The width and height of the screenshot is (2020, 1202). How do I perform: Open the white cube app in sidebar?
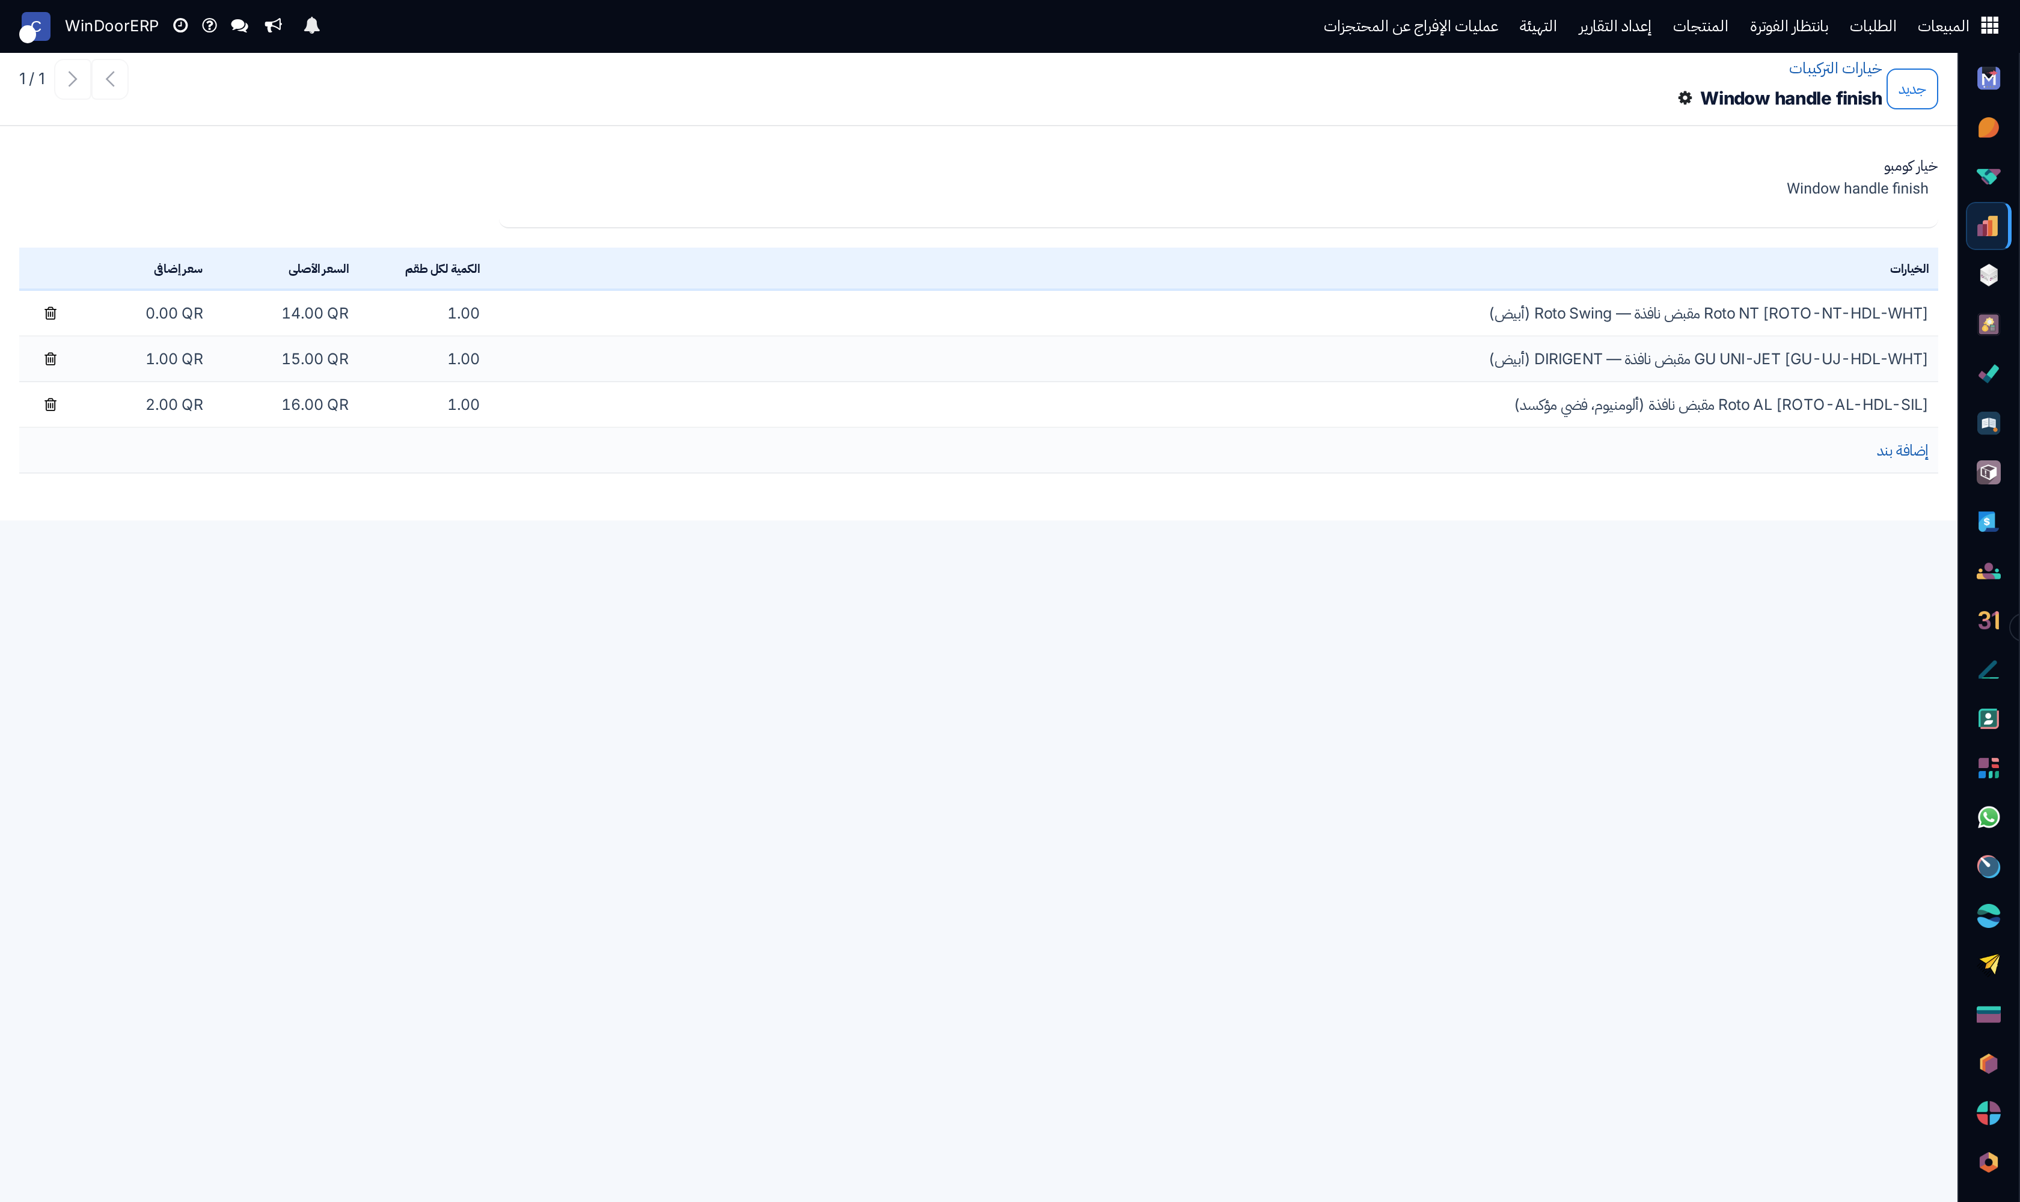pyautogui.click(x=1988, y=275)
